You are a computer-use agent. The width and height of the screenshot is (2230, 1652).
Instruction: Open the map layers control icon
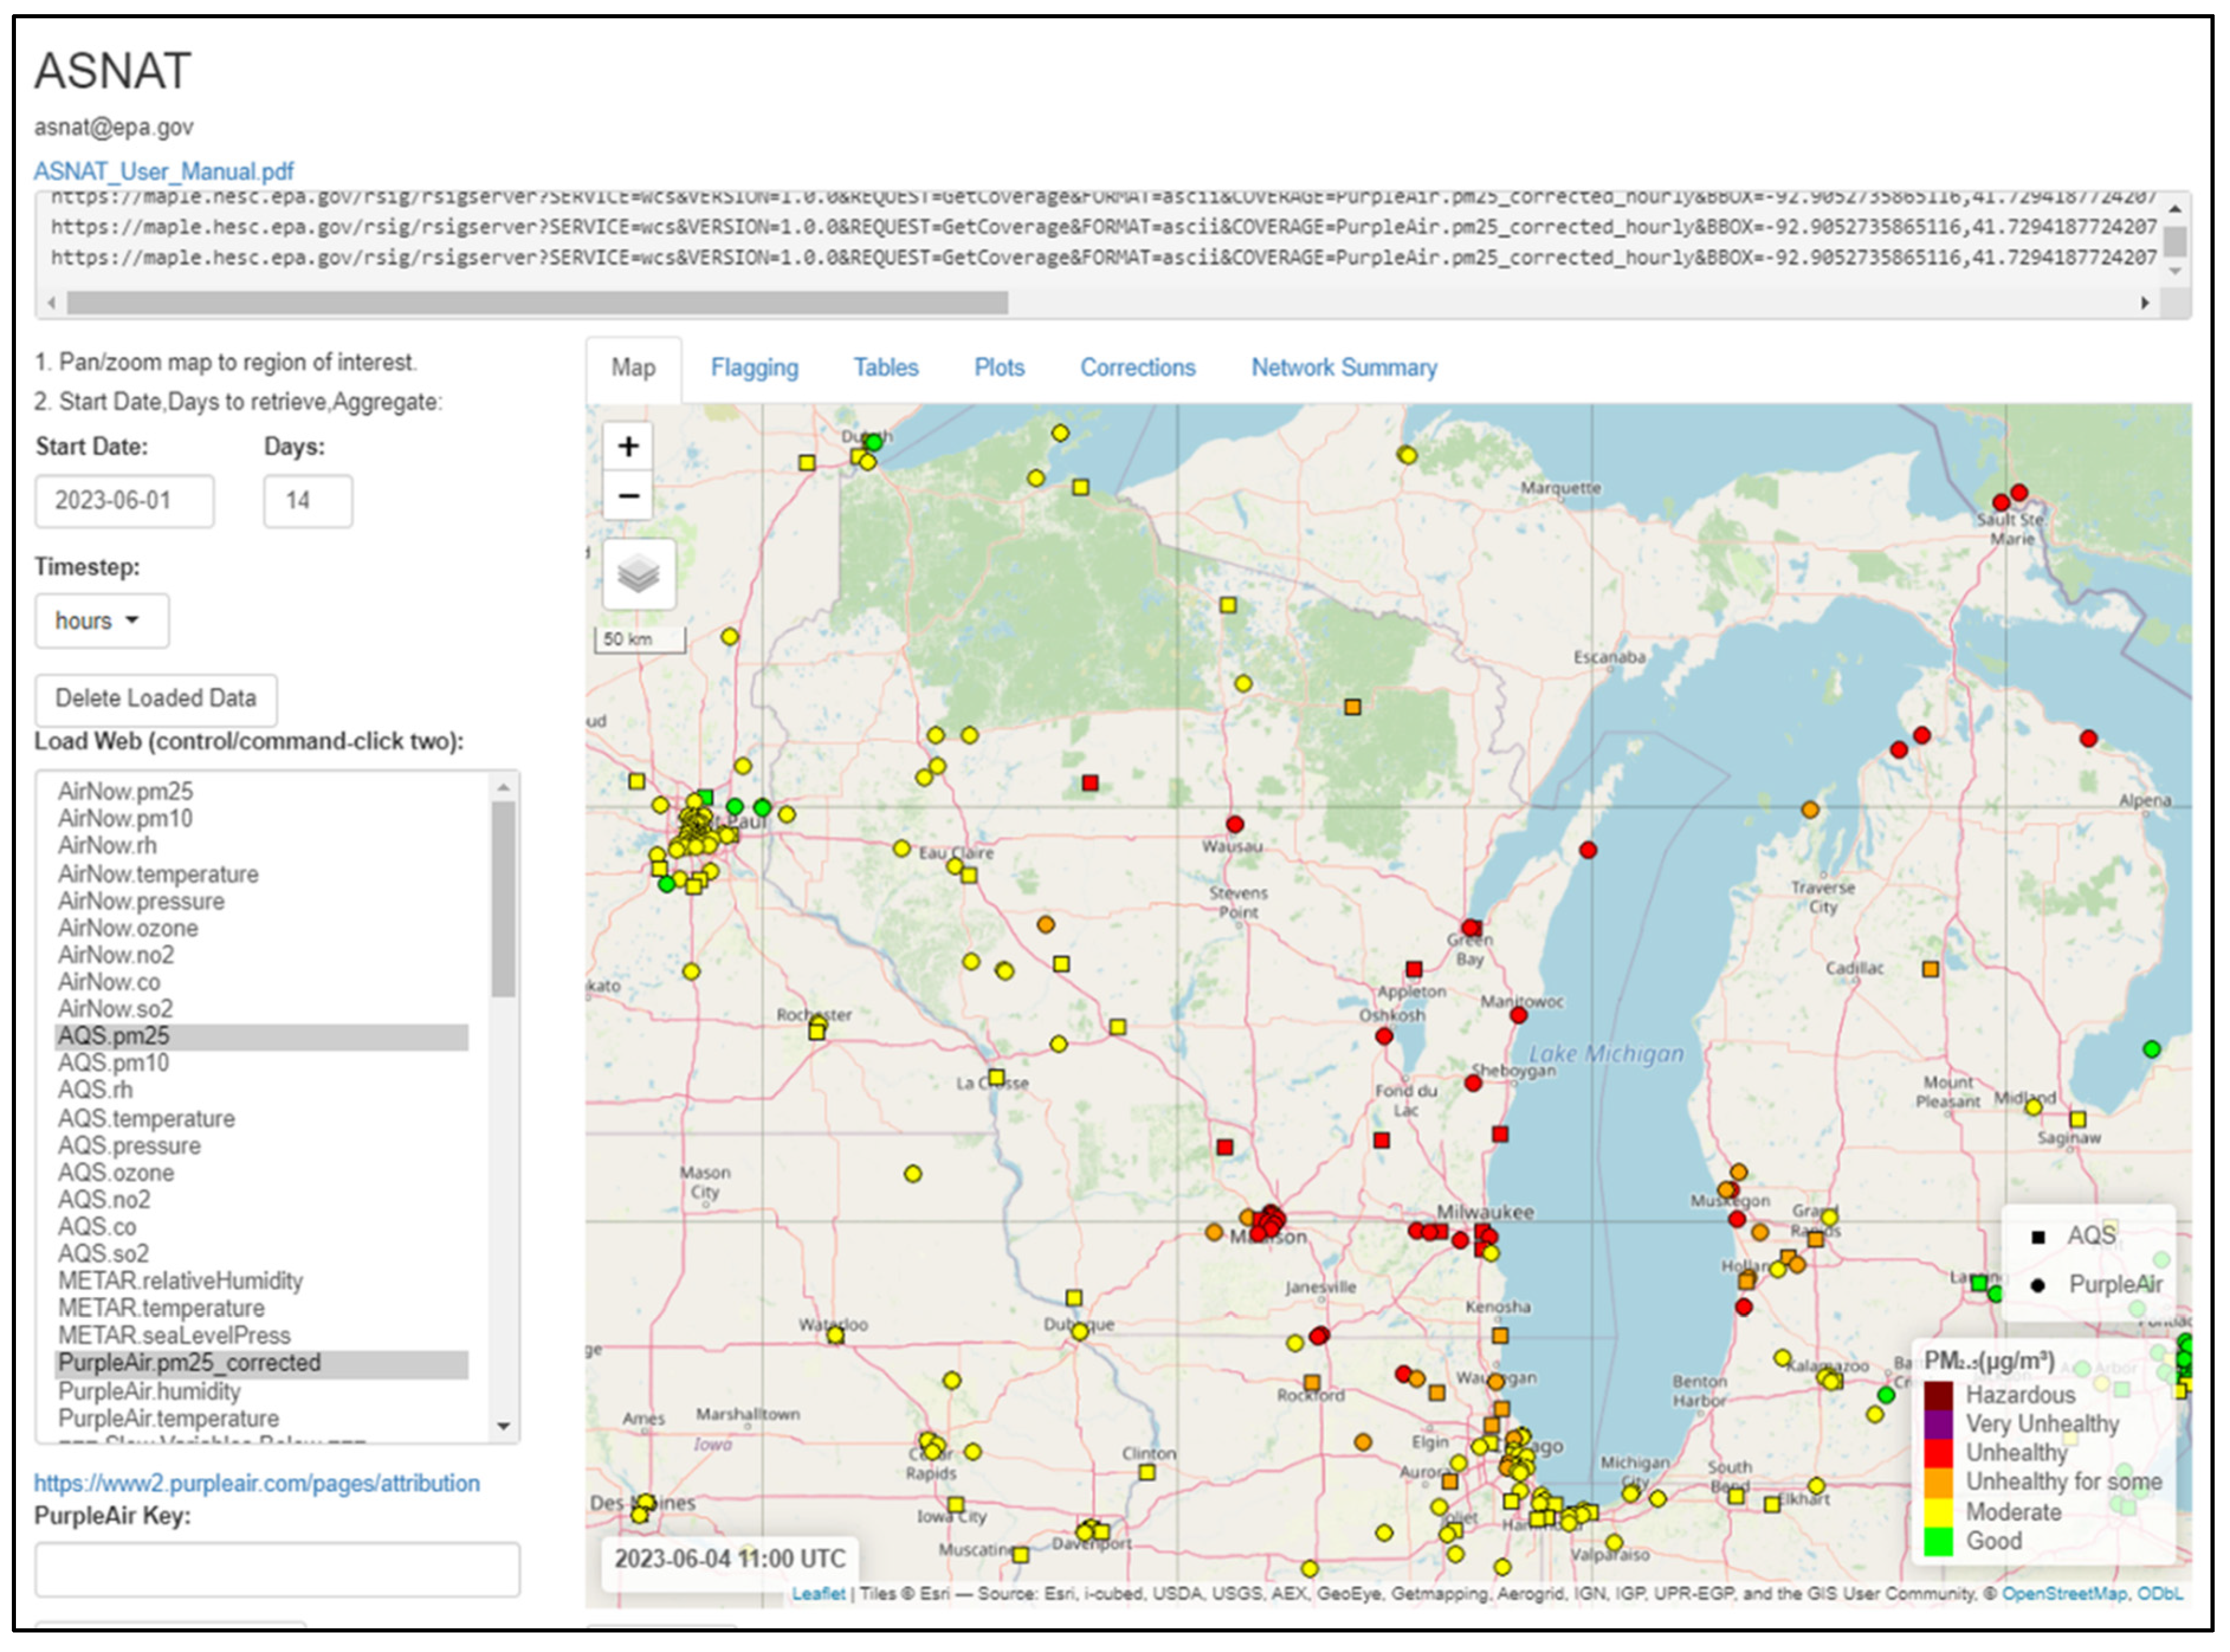point(639,574)
